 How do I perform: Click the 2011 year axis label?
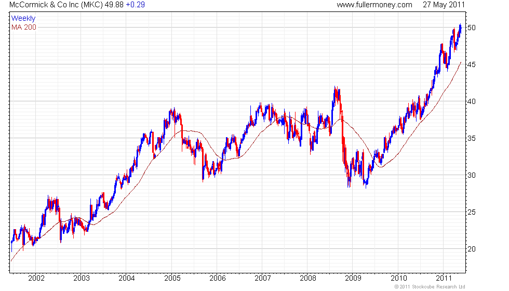(444, 279)
